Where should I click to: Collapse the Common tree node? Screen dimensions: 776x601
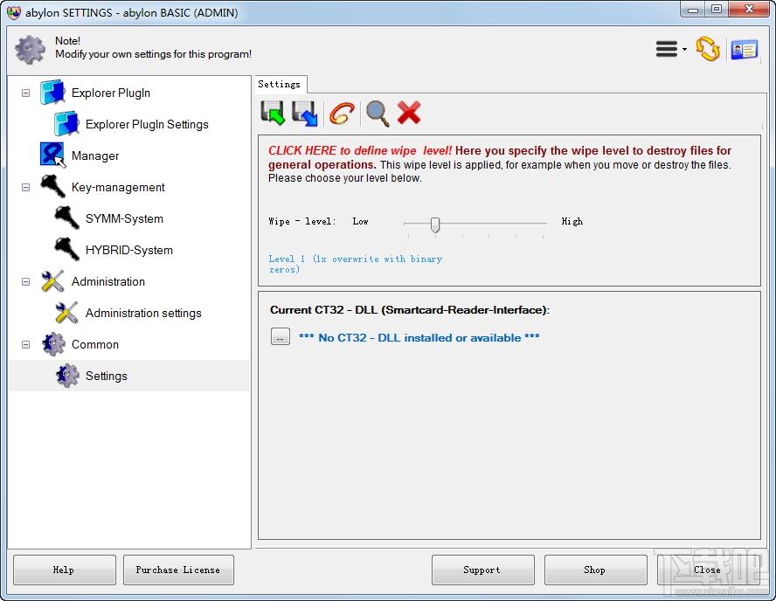tap(25, 344)
